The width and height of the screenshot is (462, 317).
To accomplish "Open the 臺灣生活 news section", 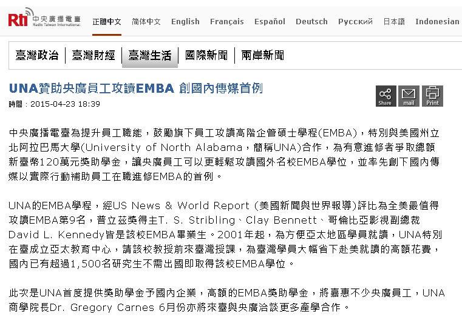I will (x=150, y=55).
